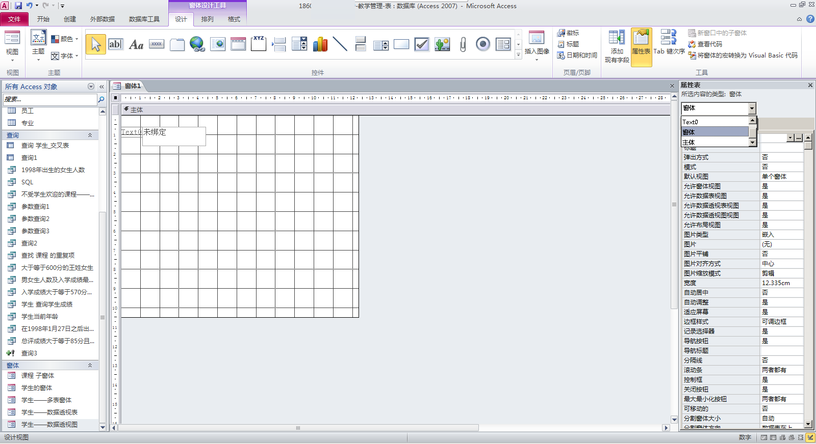816x444 pixels.
Task: Switch to Form view from status bar
Action: click(x=764, y=437)
